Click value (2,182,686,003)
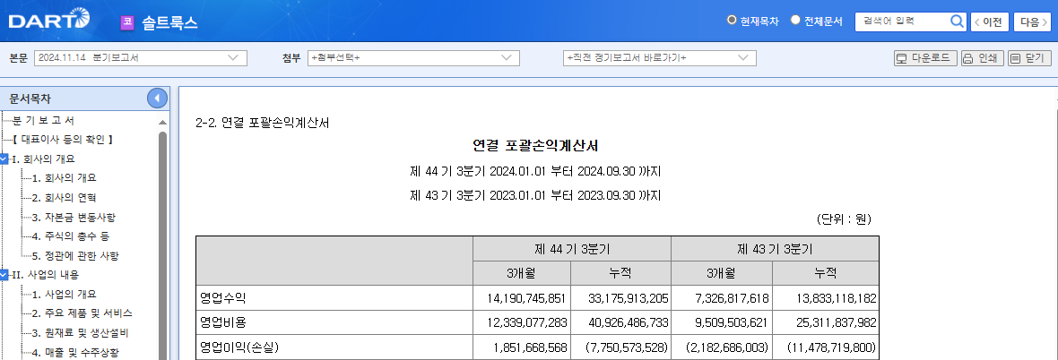The image size is (1058, 360). tap(726, 347)
